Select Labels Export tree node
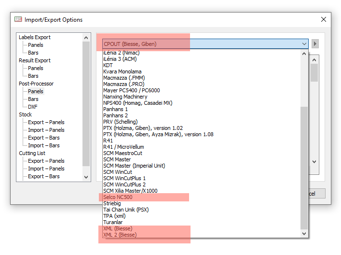This screenshot has height=255, width=341. (35, 37)
